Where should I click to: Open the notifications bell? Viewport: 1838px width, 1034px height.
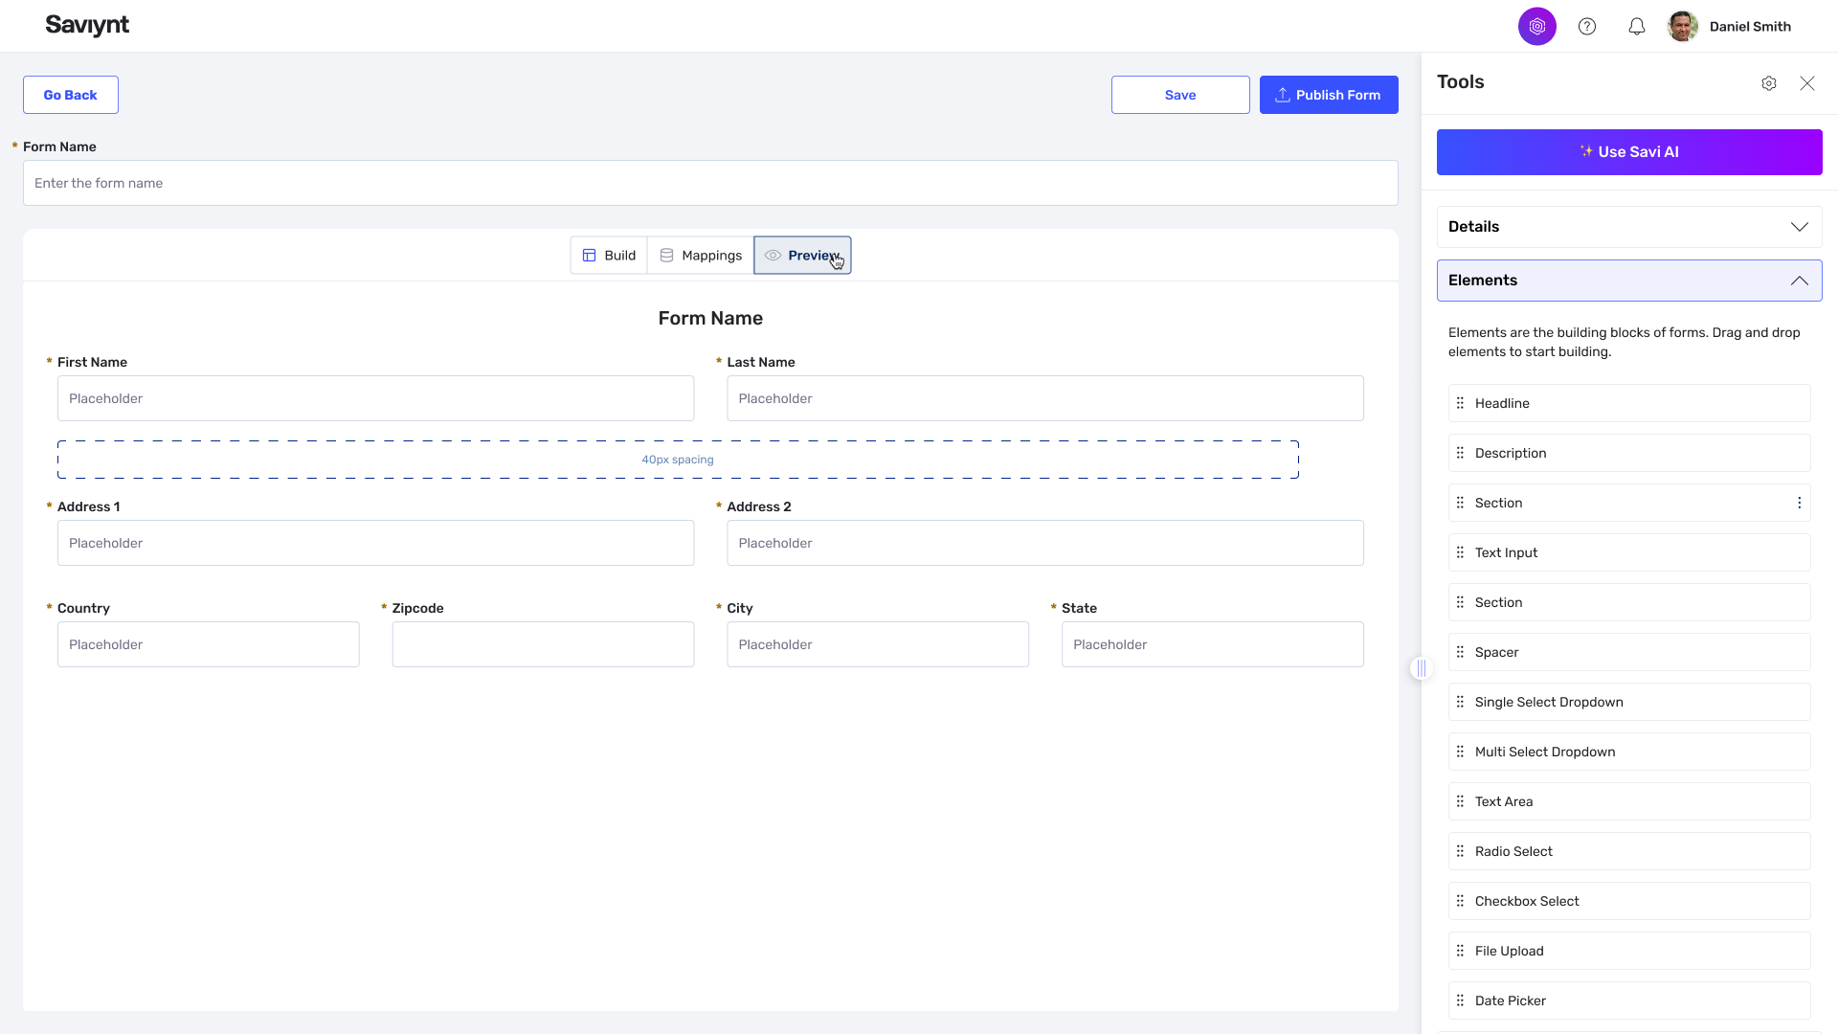1637,27
